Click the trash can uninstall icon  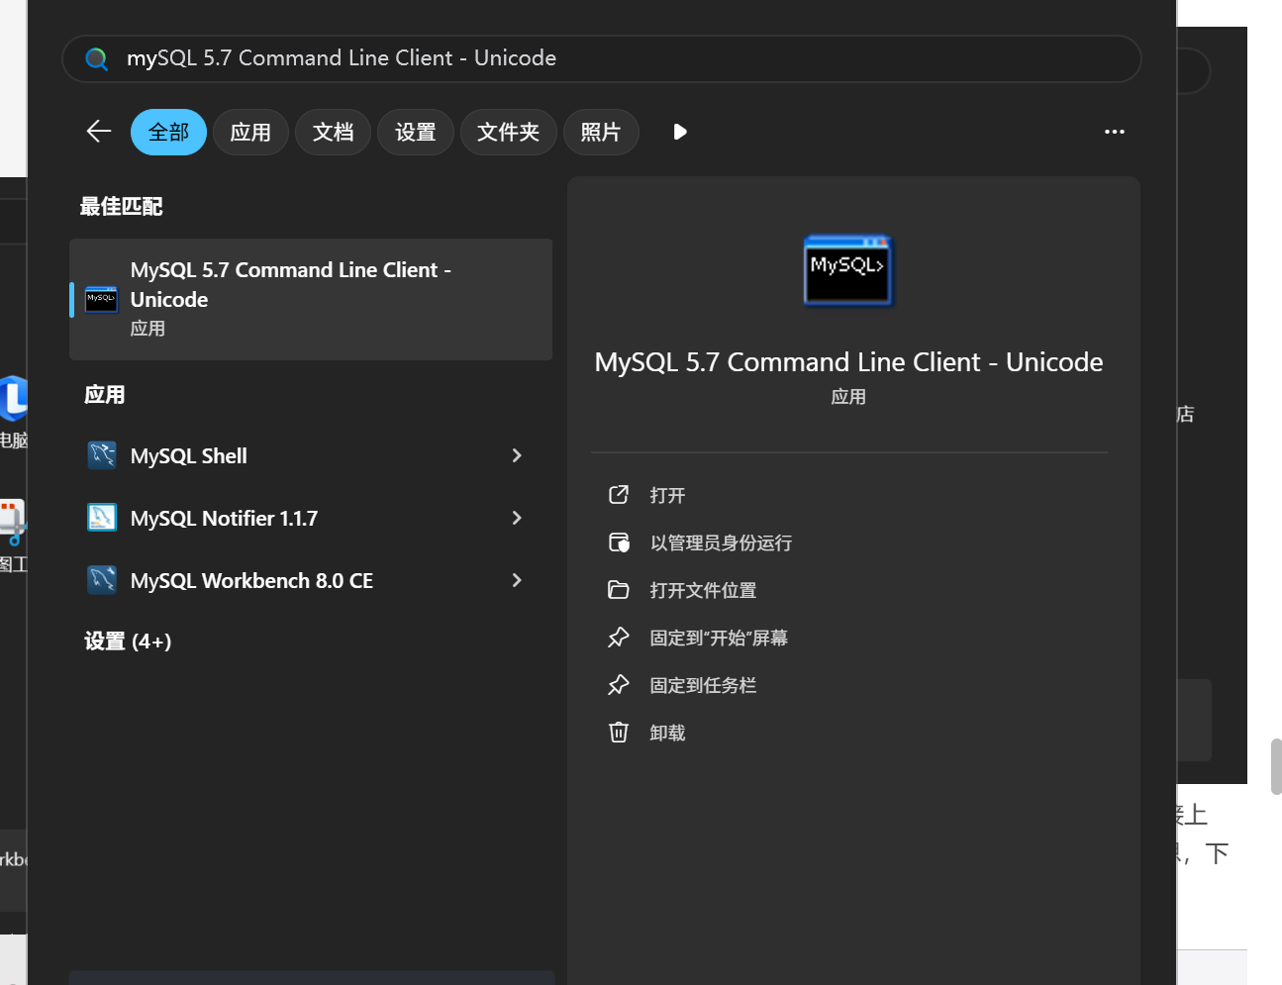619,733
